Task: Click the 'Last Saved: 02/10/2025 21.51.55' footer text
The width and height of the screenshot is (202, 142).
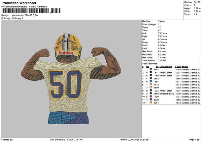Action: (x=66, y=140)
